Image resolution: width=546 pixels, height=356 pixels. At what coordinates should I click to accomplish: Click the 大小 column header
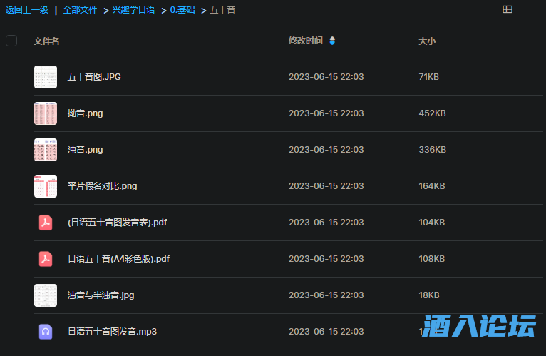(x=427, y=41)
